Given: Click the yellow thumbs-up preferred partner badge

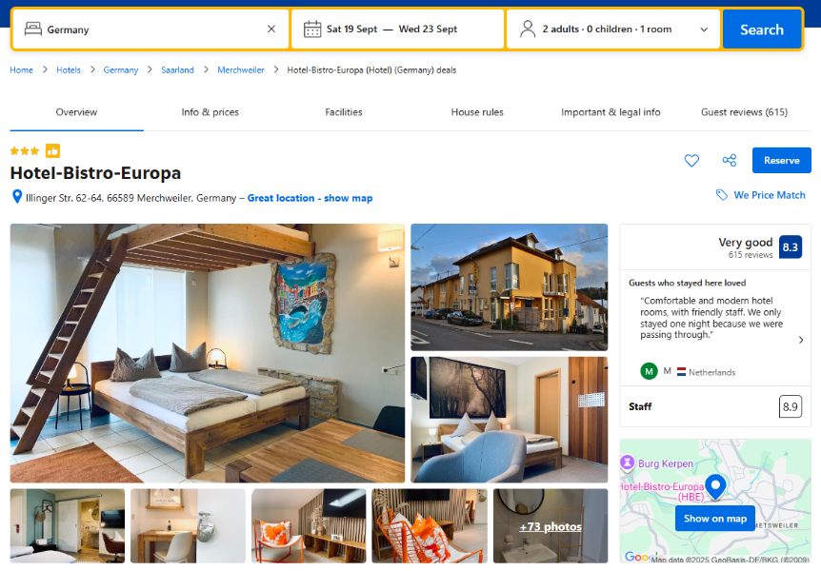Looking at the screenshot, I should click(x=53, y=150).
